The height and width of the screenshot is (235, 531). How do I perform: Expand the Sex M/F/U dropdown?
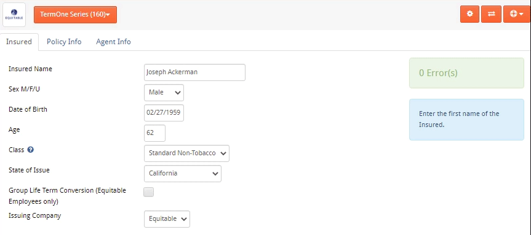(x=164, y=93)
